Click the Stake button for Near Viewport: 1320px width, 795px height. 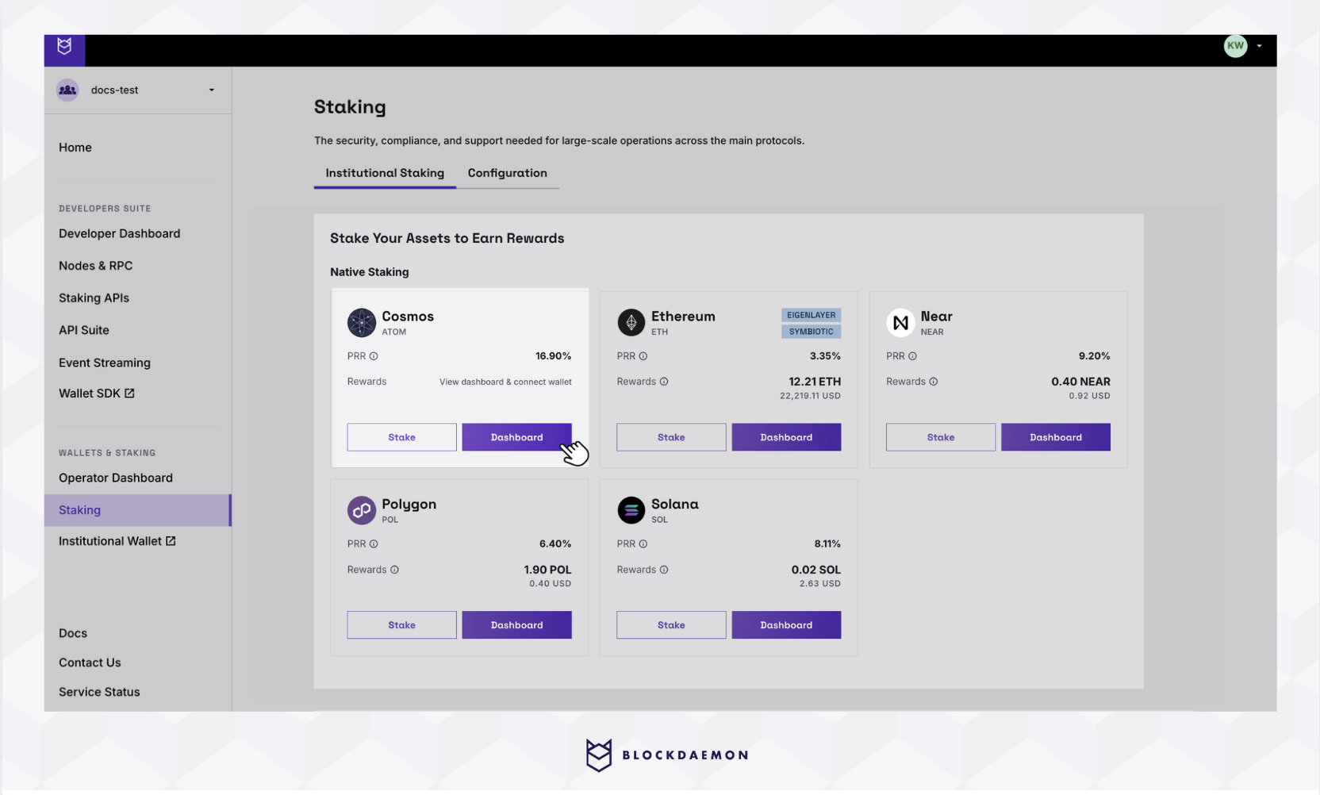coord(941,437)
